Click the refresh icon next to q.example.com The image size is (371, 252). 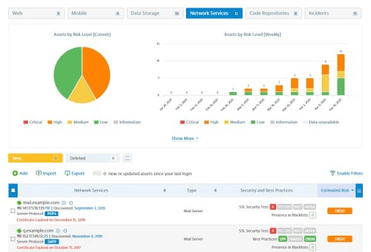[66, 231]
